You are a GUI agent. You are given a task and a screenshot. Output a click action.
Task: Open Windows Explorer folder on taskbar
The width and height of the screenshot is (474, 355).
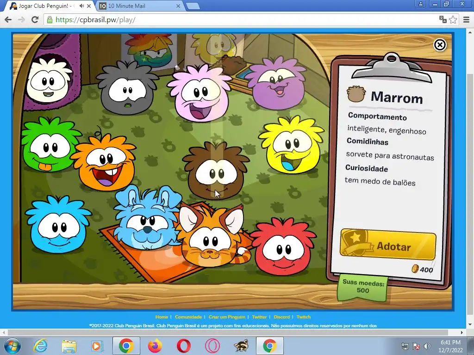tap(69, 346)
